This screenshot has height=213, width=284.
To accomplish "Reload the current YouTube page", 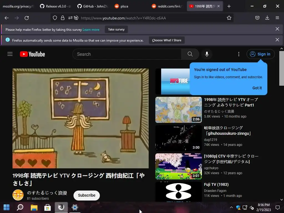I will tap(27, 18).
